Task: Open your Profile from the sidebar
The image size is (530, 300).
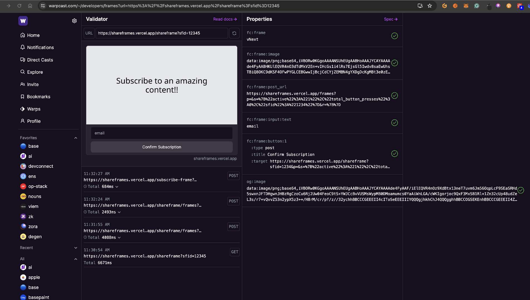Action: pyautogui.click(x=23, y=121)
